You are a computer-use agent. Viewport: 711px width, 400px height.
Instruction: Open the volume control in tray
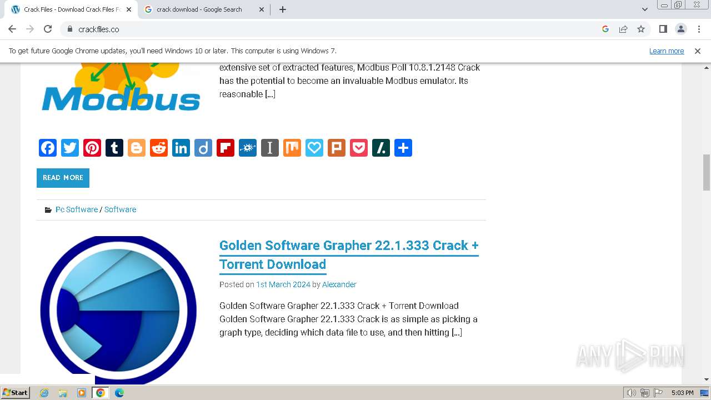tap(631, 393)
